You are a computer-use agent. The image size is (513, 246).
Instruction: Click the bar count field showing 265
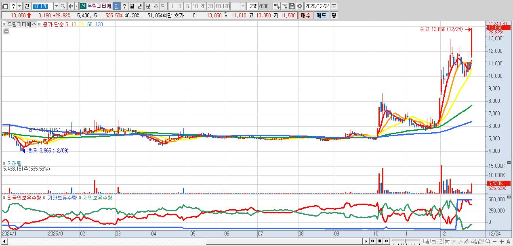point(253,6)
